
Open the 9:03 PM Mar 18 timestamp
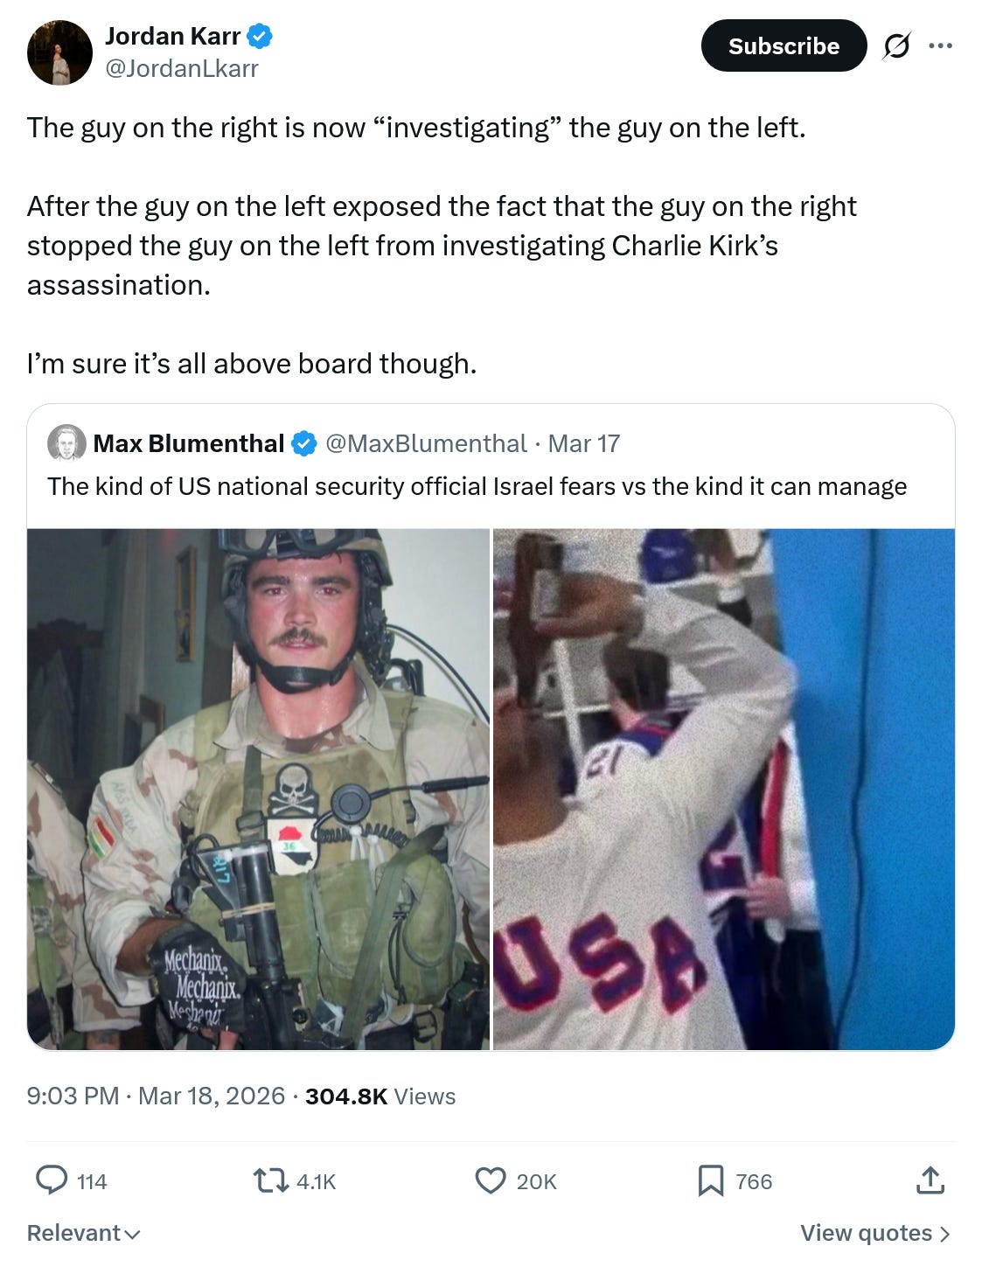pos(156,1096)
